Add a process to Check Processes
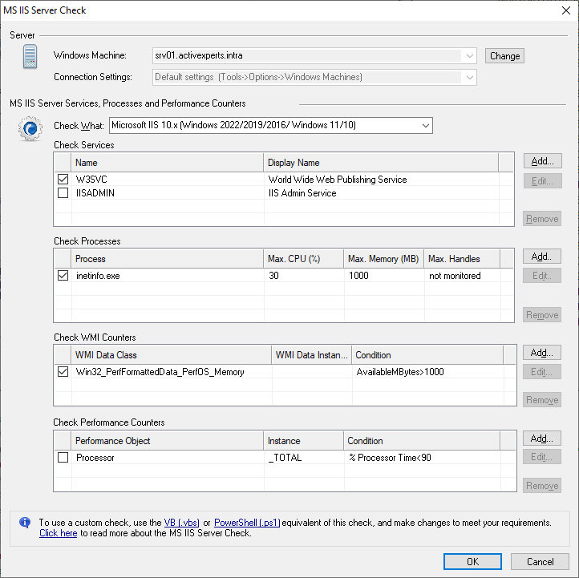The height and width of the screenshot is (578, 579). coord(541,257)
